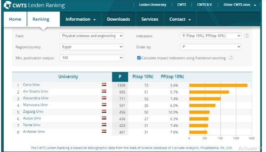Sort by the PP(top 10%) column header
This screenshot has height=152, width=266.
click(x=173, y=77)
